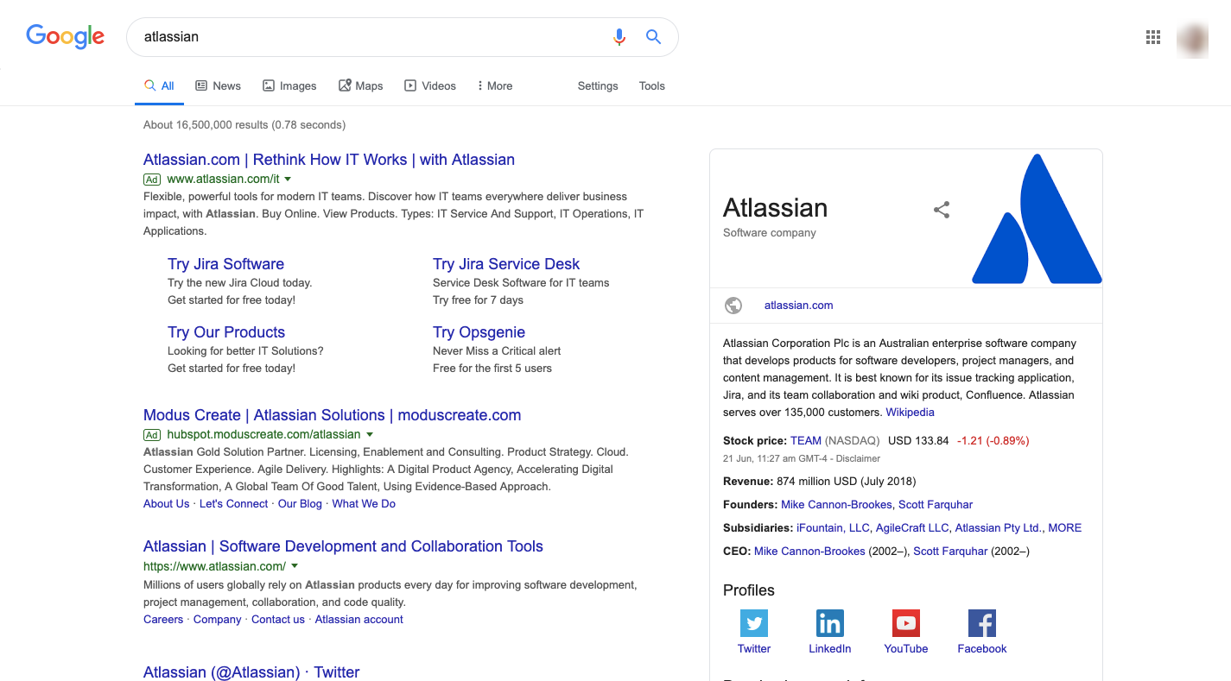Click the Atlassian account sitelink
Screen dimensions: 1231x681
359,620
